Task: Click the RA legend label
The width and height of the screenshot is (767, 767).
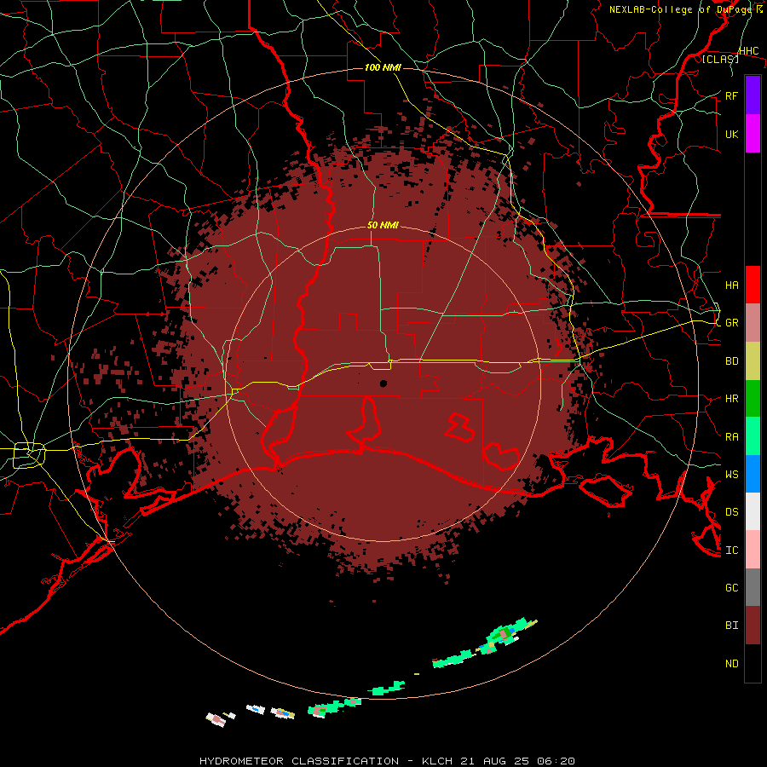Action: click(x=731, y=437)
